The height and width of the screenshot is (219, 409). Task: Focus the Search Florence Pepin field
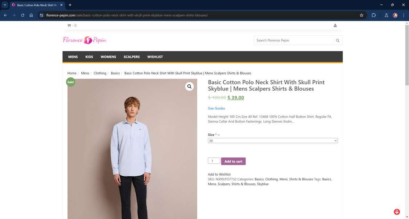pyautogui.click(x=293, y=40)
